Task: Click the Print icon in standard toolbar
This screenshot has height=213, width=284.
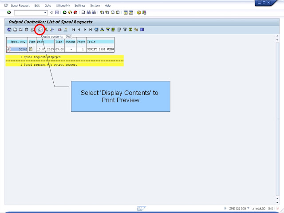Action: (x=83, y=12)
